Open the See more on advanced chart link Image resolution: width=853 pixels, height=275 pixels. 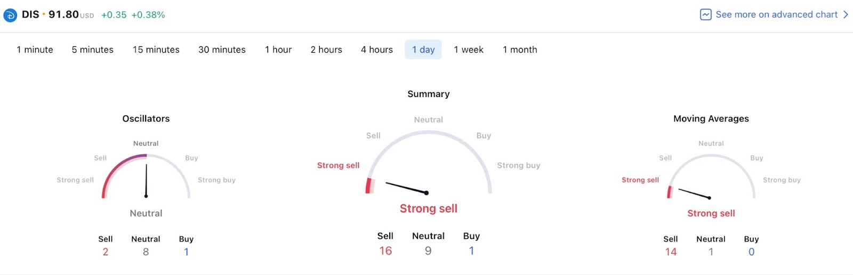click(x=774, y=14)
